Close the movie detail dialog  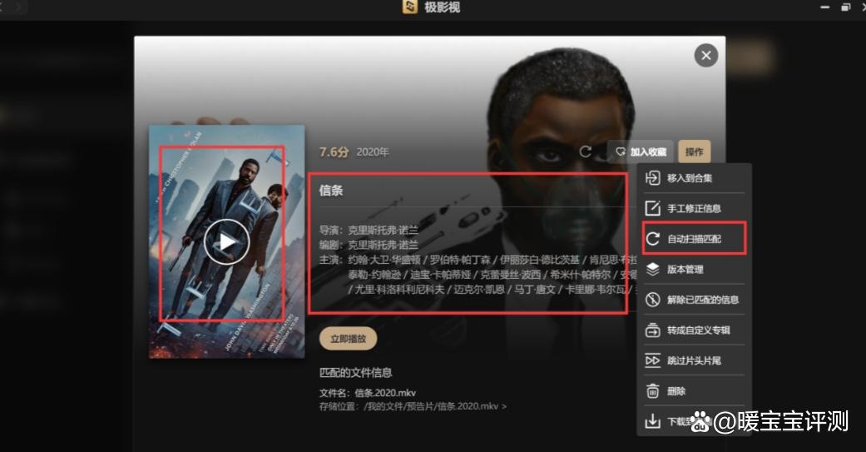pyautogui.click(x=705, y=55)
